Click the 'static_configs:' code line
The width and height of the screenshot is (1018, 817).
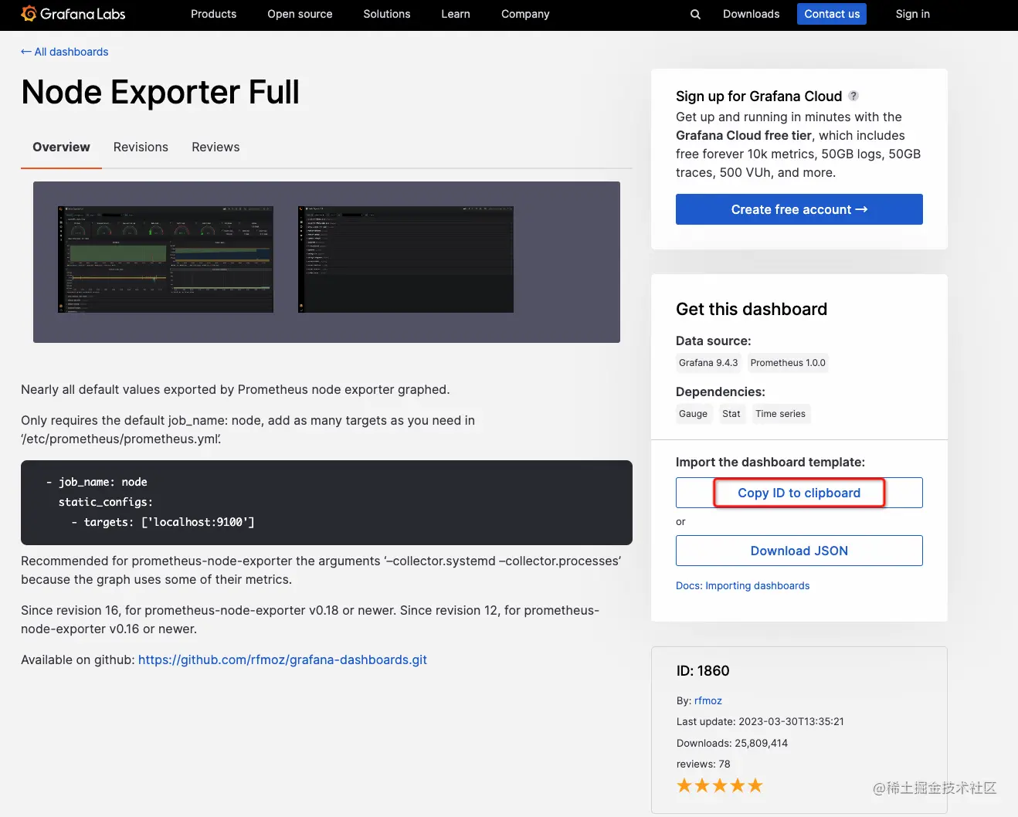pyautogui.click(x=106, y=502)
